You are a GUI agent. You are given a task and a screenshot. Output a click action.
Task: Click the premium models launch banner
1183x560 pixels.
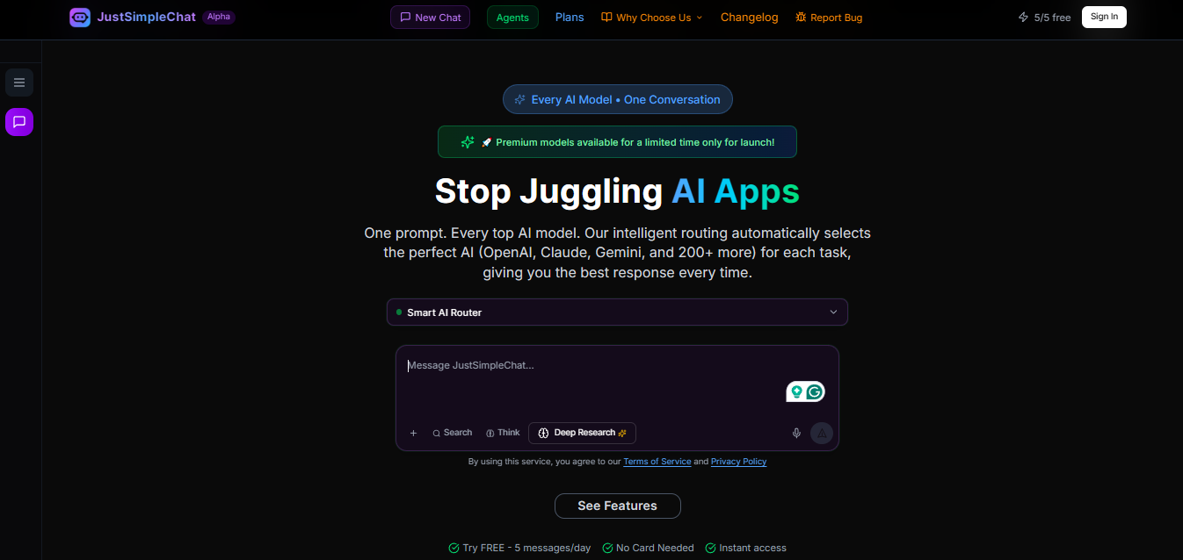pyautogui.click(x=617, y=142)
